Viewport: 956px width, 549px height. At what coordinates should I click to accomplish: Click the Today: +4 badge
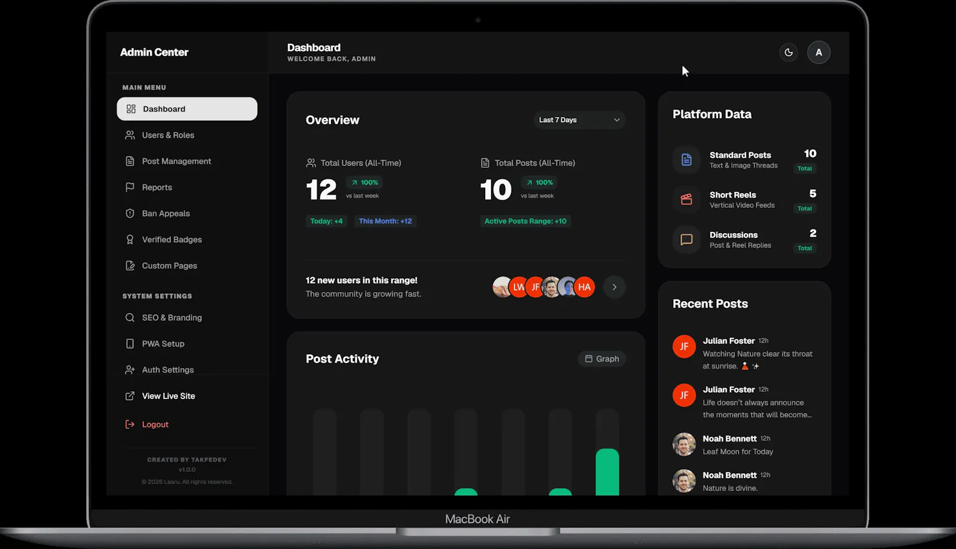click(327, 221)
